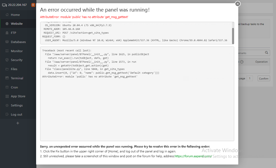Select the Monitor icon in the sidebar
276x168 pixels.
(7, 51)
